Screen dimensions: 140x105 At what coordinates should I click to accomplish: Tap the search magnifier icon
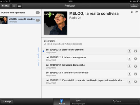click(114, 102)
